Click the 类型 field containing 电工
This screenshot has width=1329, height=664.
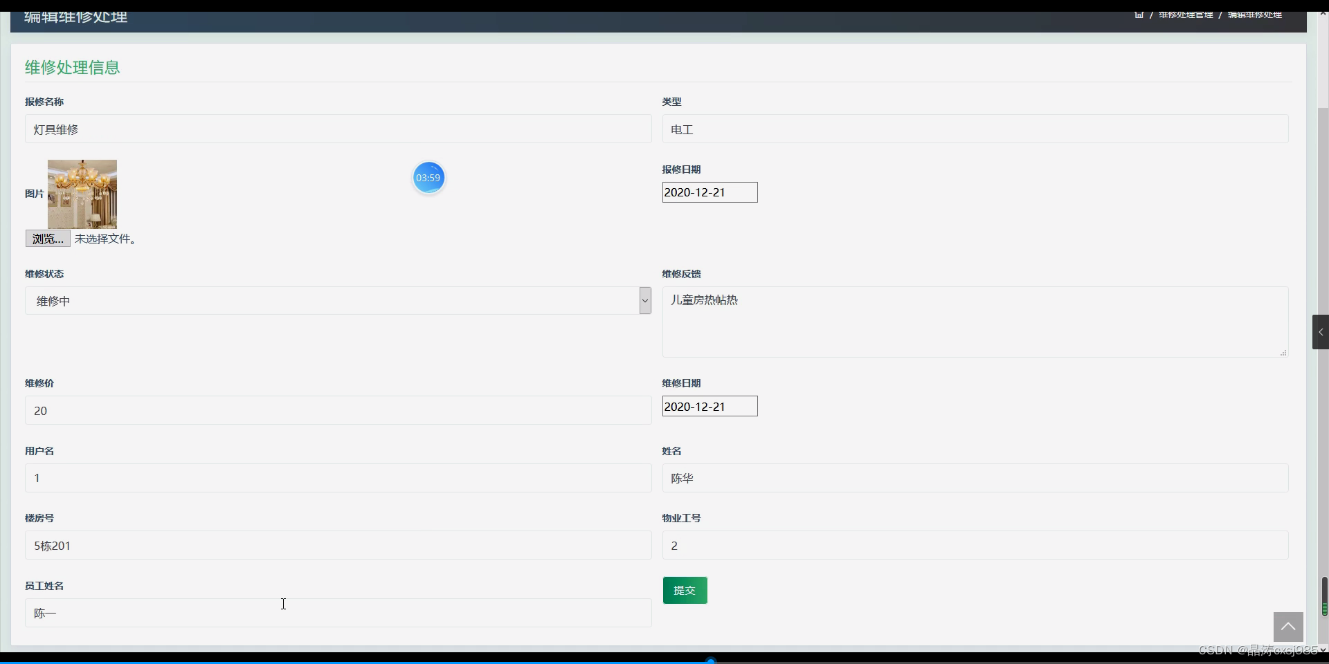click(975, 129)
